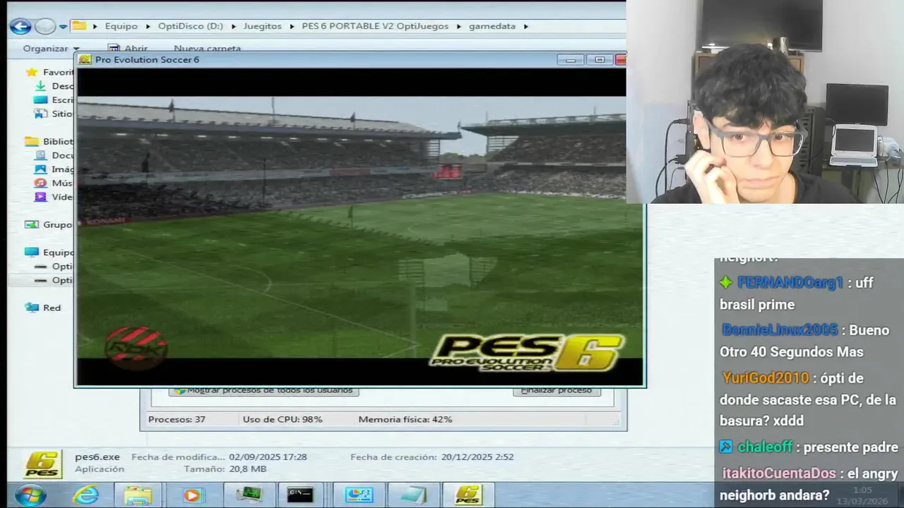Select Equipo in the address breadcrumb

(121, 26)
